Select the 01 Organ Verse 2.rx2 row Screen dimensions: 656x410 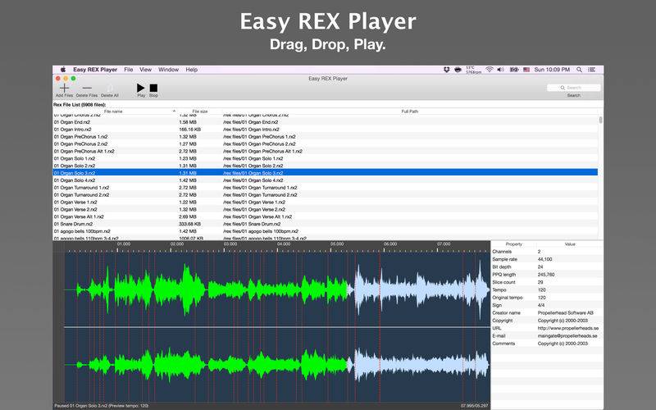click(325, 209)
